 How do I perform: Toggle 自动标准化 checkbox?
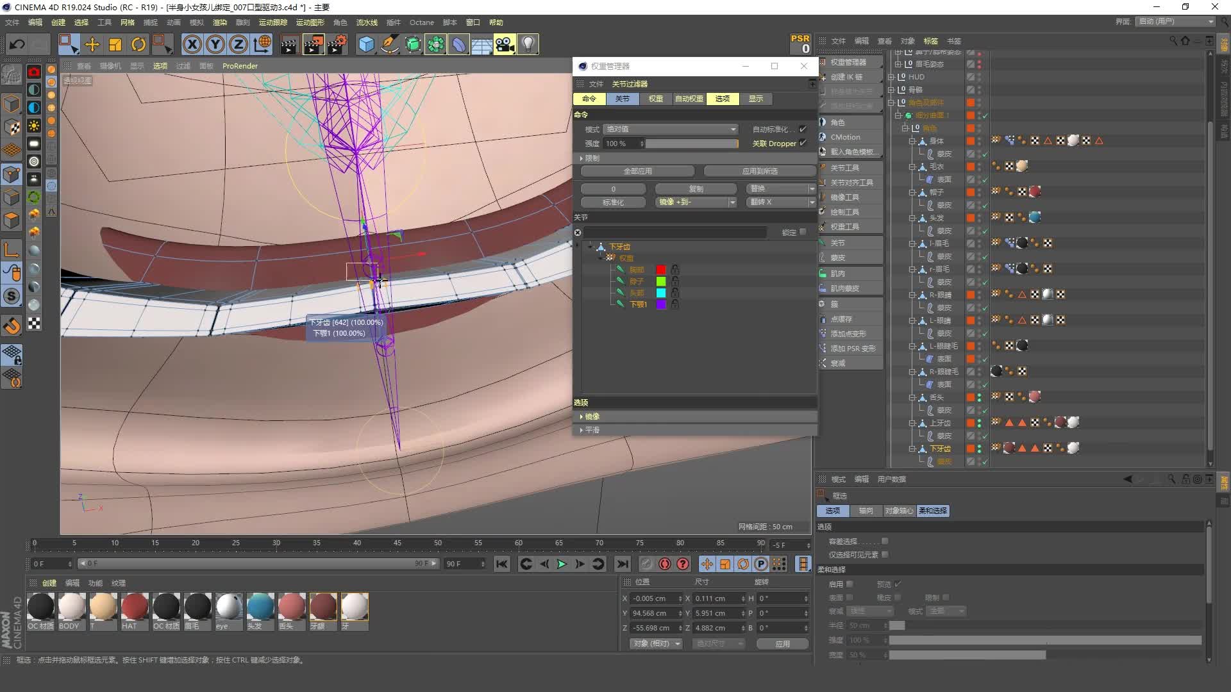pos(803,129)
